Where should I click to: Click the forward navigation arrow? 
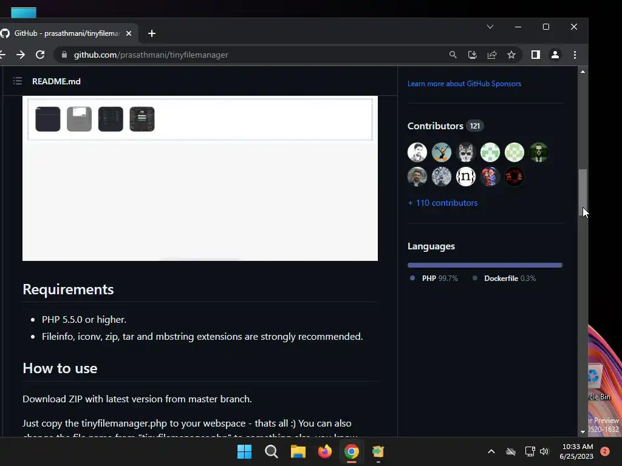coord(21,55)
